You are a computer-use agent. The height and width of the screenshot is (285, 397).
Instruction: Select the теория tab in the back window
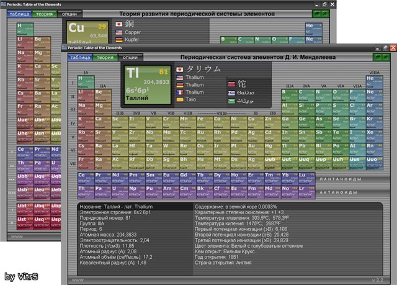(44, 14)
